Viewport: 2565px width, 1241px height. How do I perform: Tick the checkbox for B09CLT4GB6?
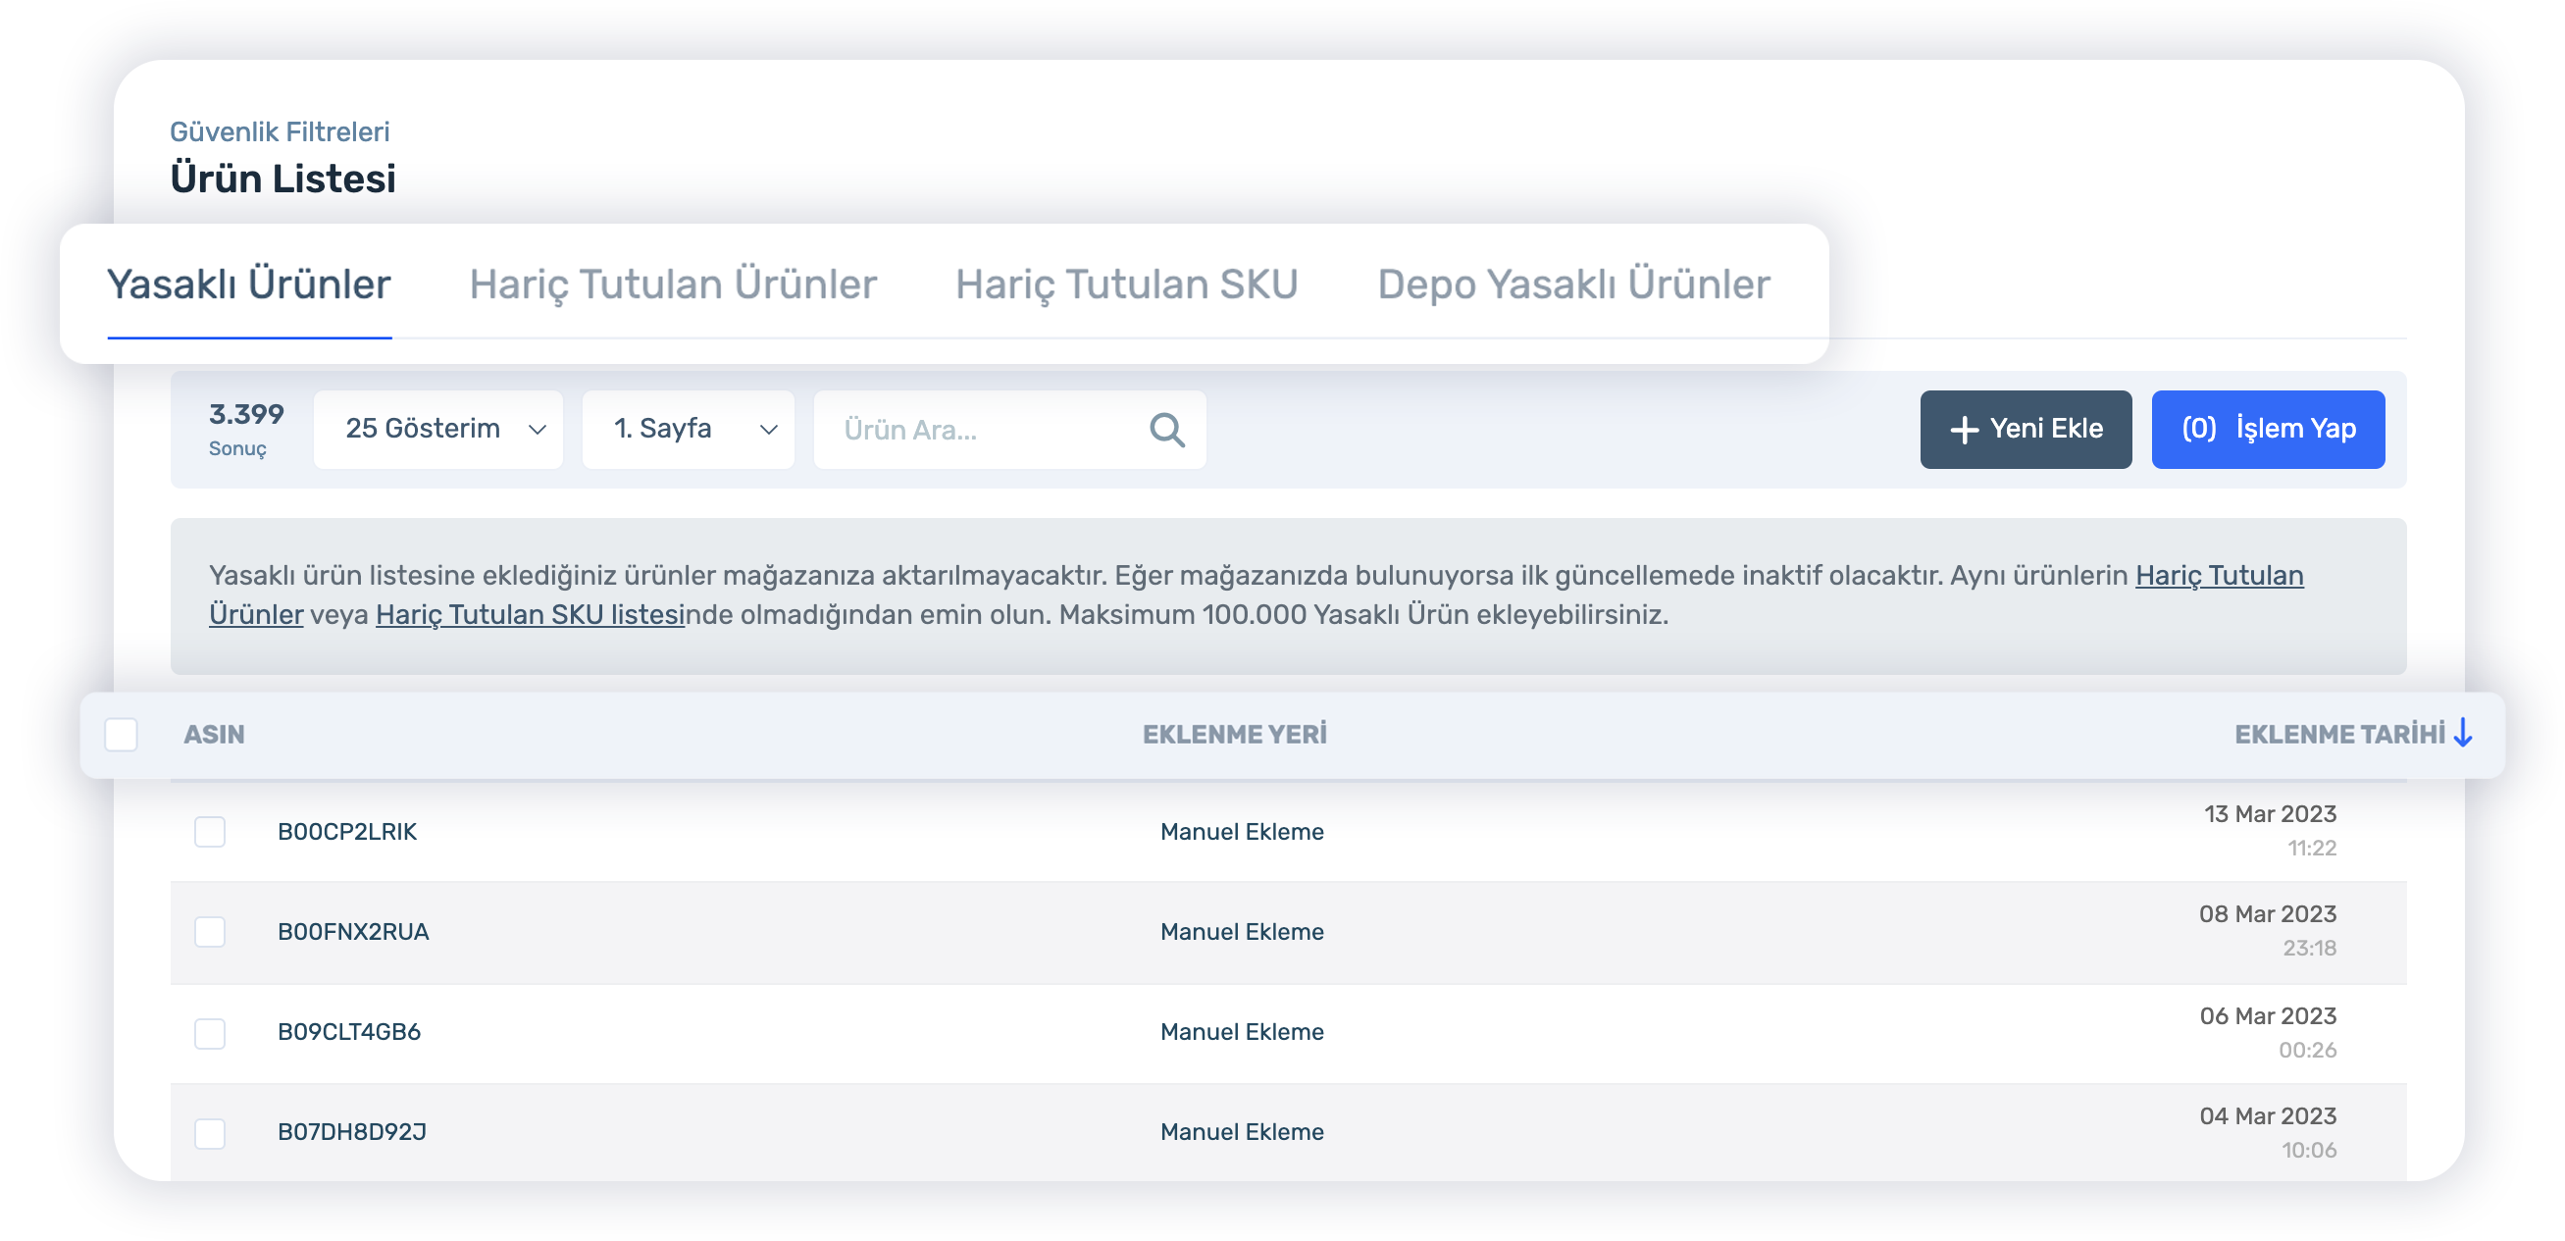coord(209,1034)
